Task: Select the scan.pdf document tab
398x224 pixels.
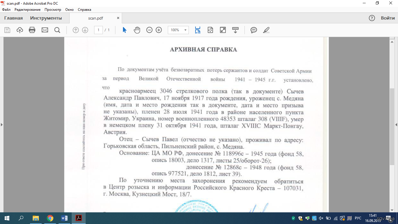Action: 96,18
